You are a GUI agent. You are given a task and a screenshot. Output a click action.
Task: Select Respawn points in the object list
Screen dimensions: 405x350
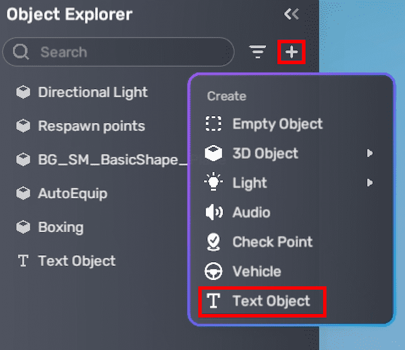(91, 126)
